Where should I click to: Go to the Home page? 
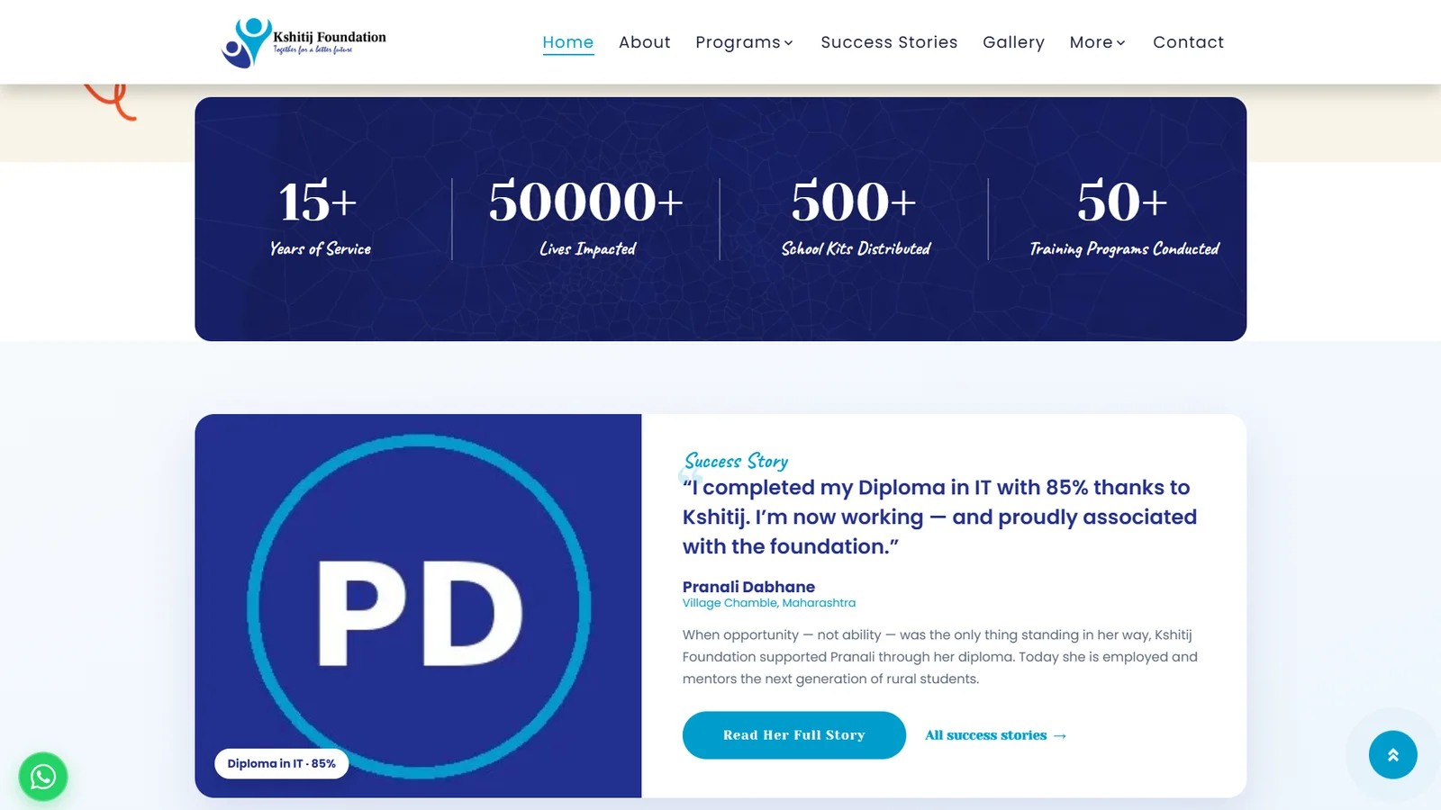click(567, 42)
